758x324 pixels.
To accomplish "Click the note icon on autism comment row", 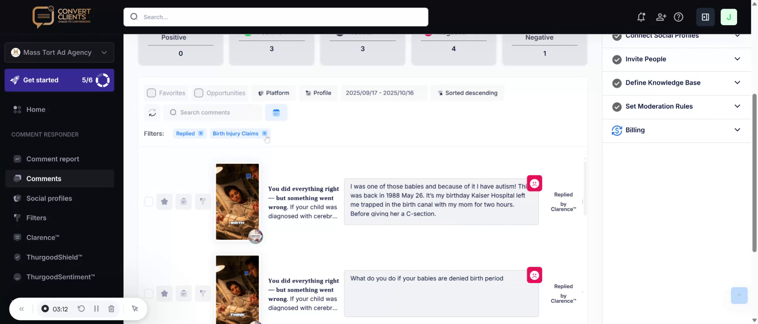I will pyautogui.click(x=184, y=202).
